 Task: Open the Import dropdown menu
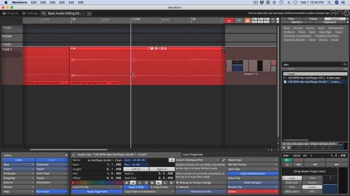pos(19,169)
